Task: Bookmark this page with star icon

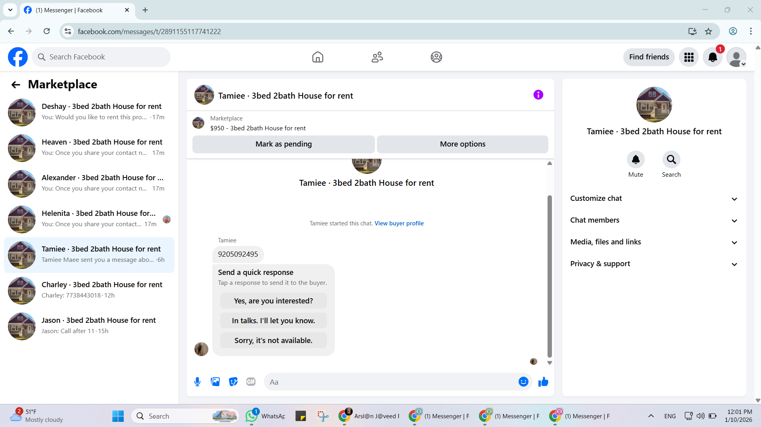Action: click(x=708, y=31)
